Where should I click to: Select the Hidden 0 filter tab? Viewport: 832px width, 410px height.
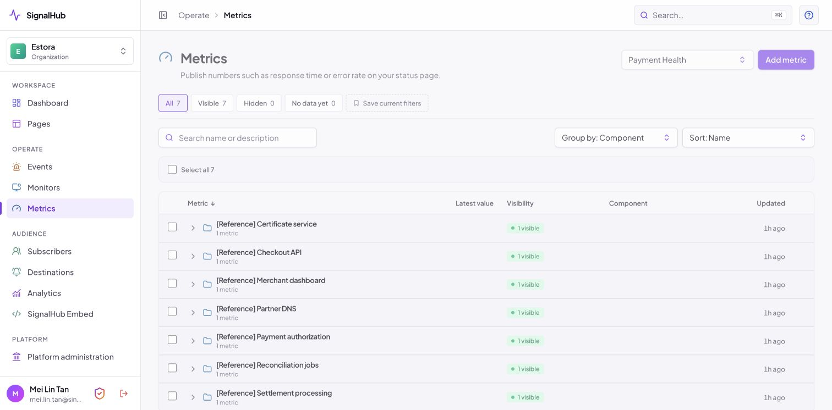(259, 103)
